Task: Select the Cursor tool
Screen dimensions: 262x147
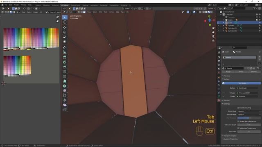Action: pyautogui.click(x=65, y=22)
